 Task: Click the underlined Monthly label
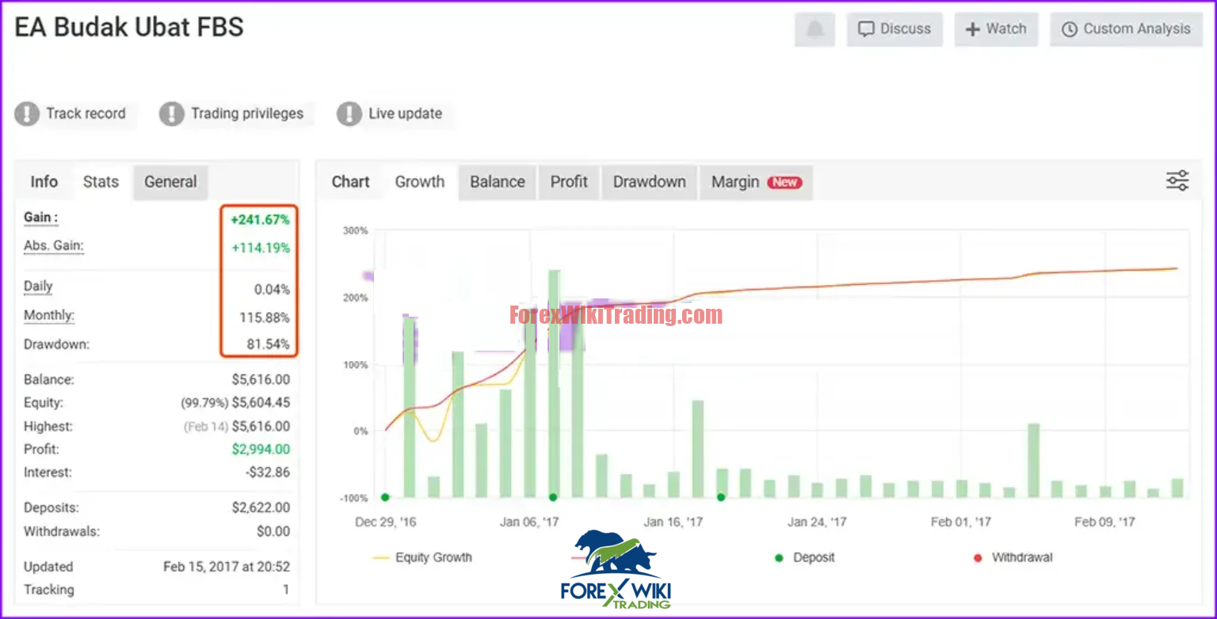click(x=49, y=315)
